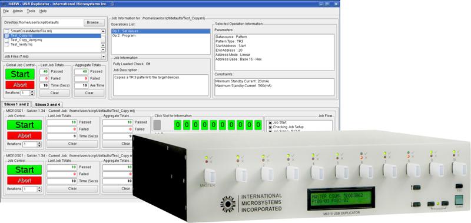
Task: Click the Browse button for the directory
Action: [94, 22]
